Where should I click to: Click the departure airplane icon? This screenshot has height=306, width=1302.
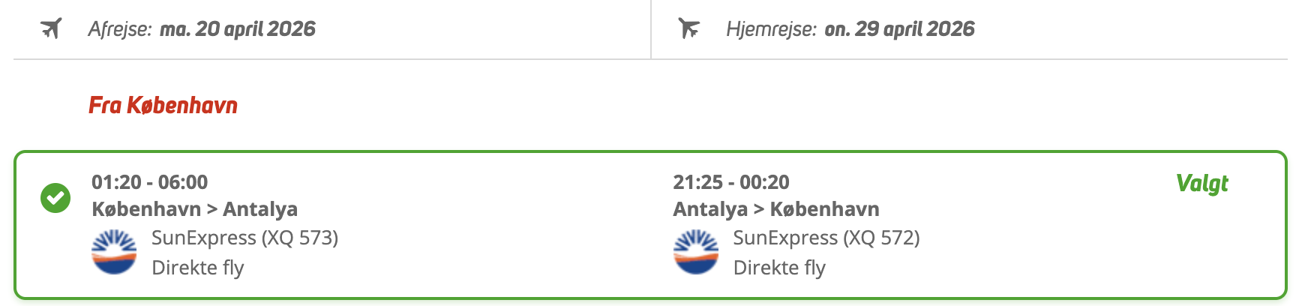51,29
